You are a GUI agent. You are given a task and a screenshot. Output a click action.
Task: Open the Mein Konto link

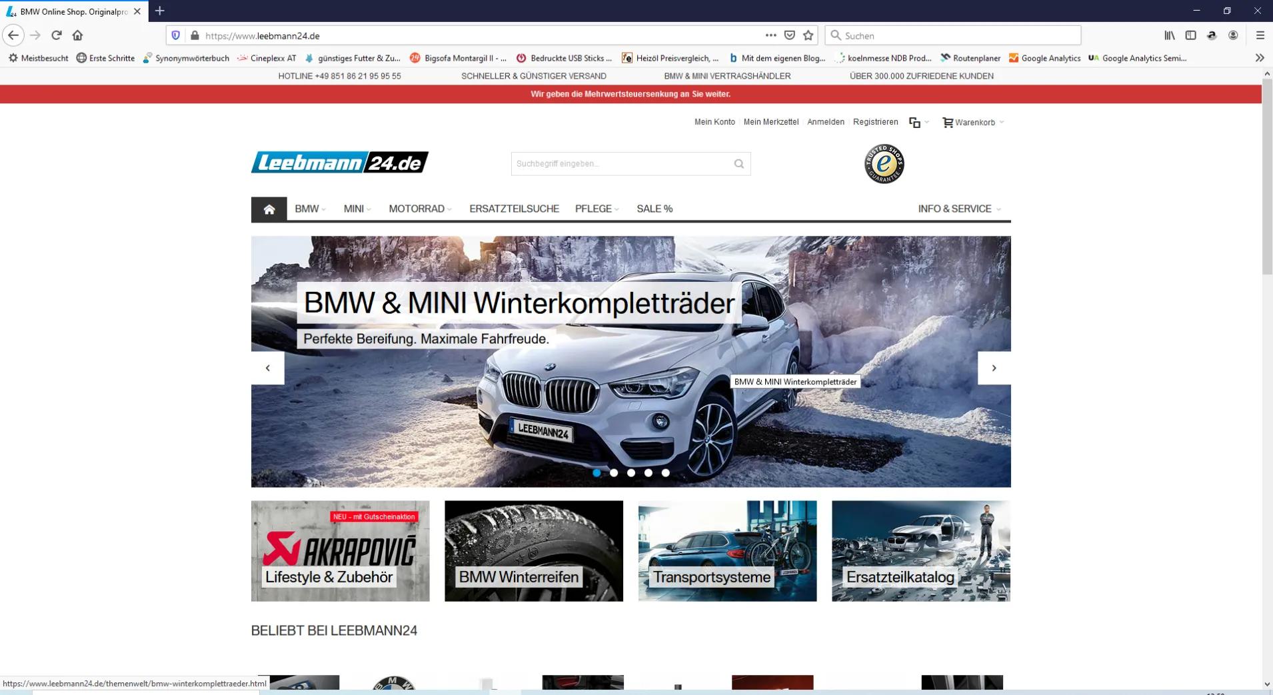(714, 122)
